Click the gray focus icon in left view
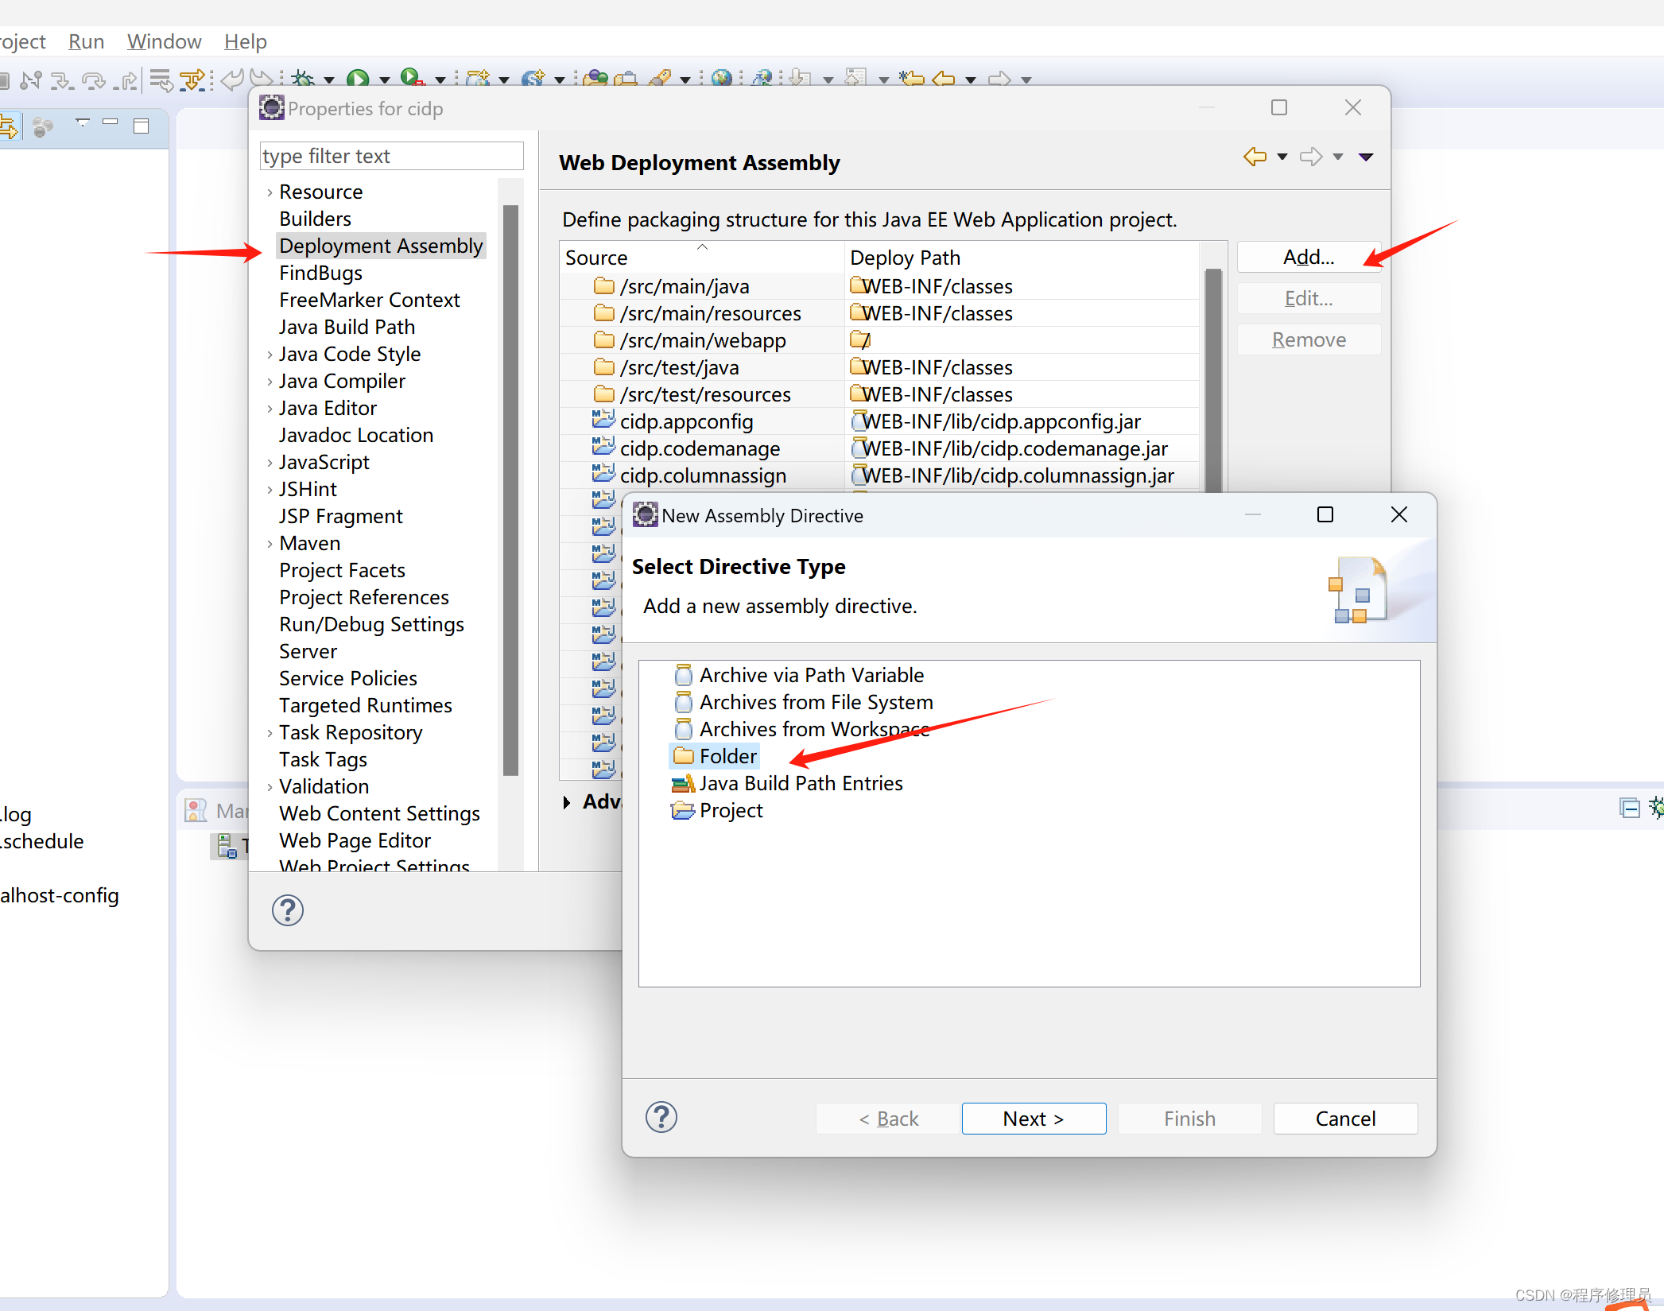This screenshot has width=1664, height=1311. pos(43,126)
